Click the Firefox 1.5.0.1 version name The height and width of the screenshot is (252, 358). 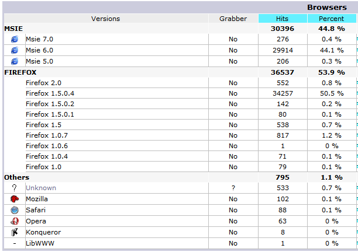click(x=50, y=114)
